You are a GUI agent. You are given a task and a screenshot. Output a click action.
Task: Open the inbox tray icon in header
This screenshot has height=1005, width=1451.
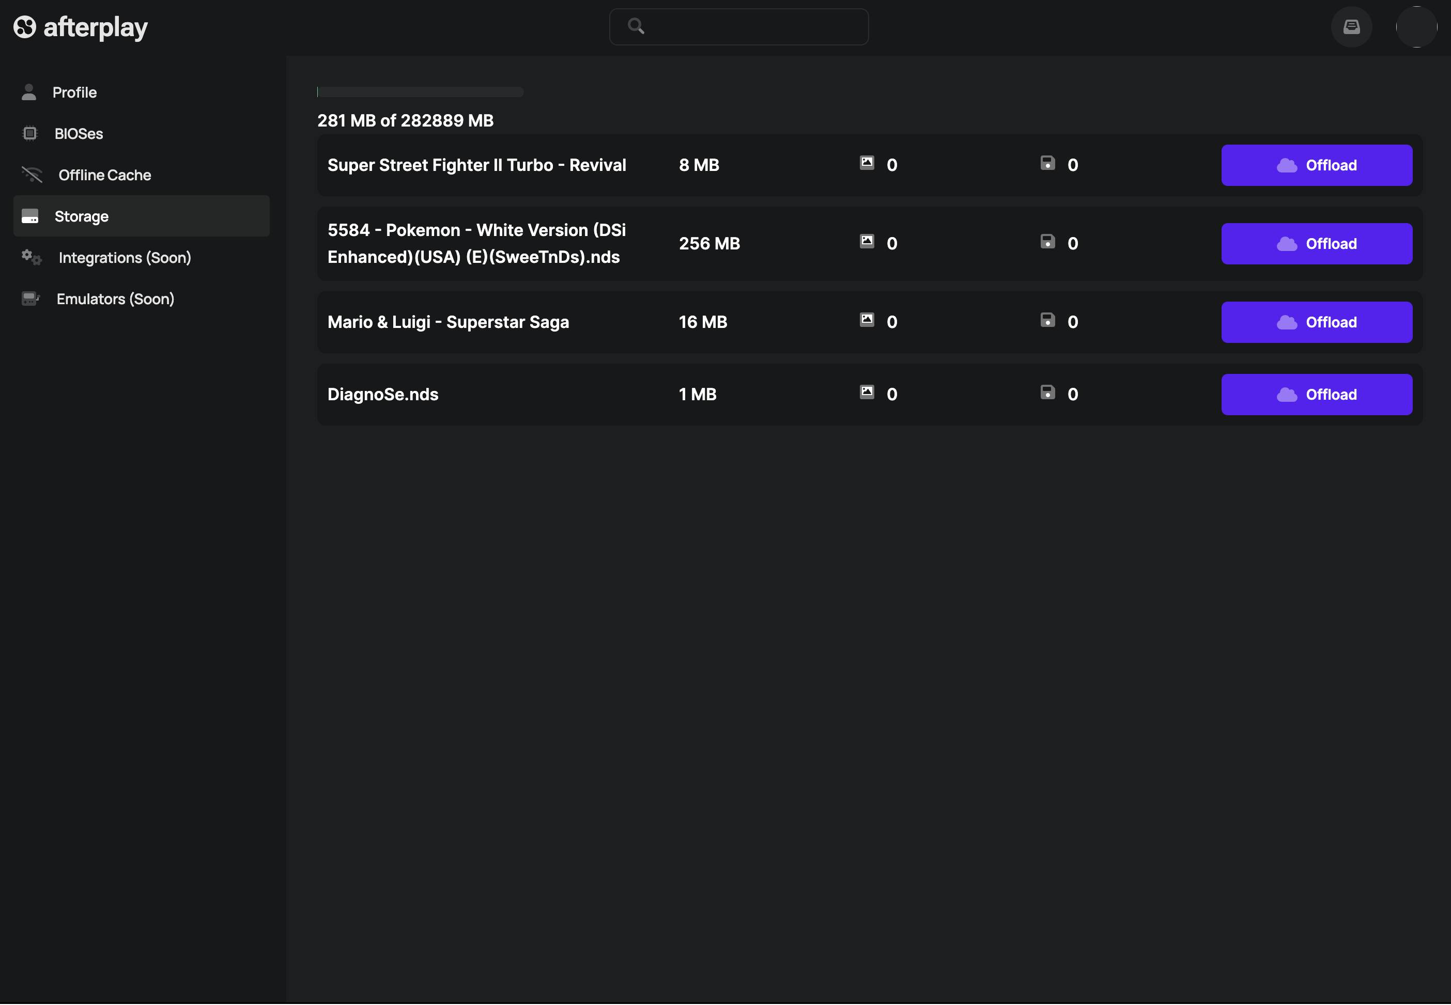(x=1351, y=27)
